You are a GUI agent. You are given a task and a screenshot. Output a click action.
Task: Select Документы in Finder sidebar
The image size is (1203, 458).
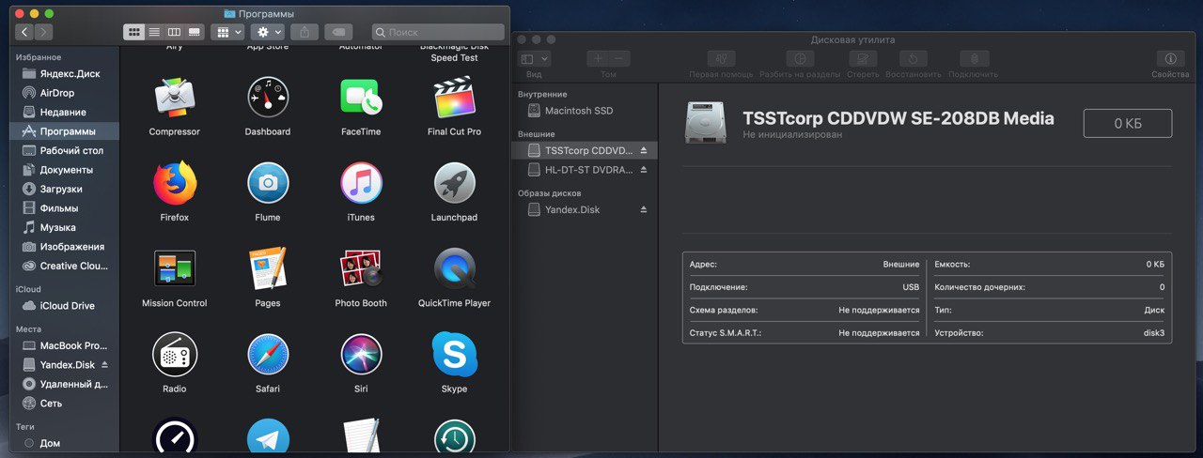66,170
